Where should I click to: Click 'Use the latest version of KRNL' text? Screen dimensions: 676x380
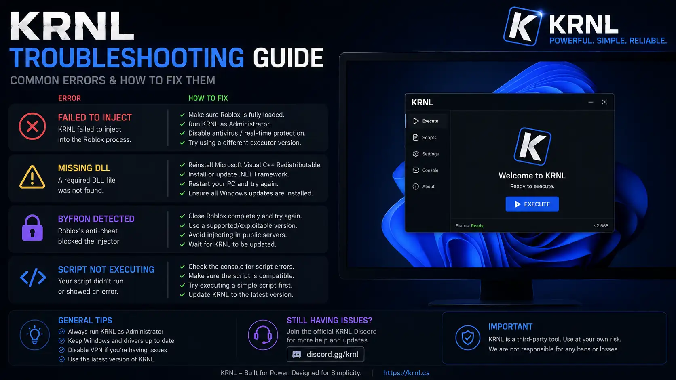pyautogui.click(x=111, y=359)
